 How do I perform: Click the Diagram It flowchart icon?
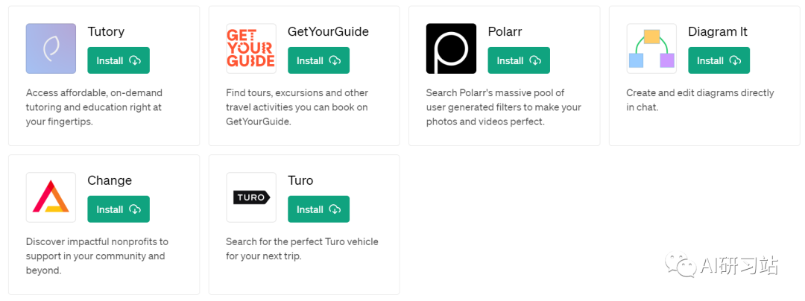[651, 48]
